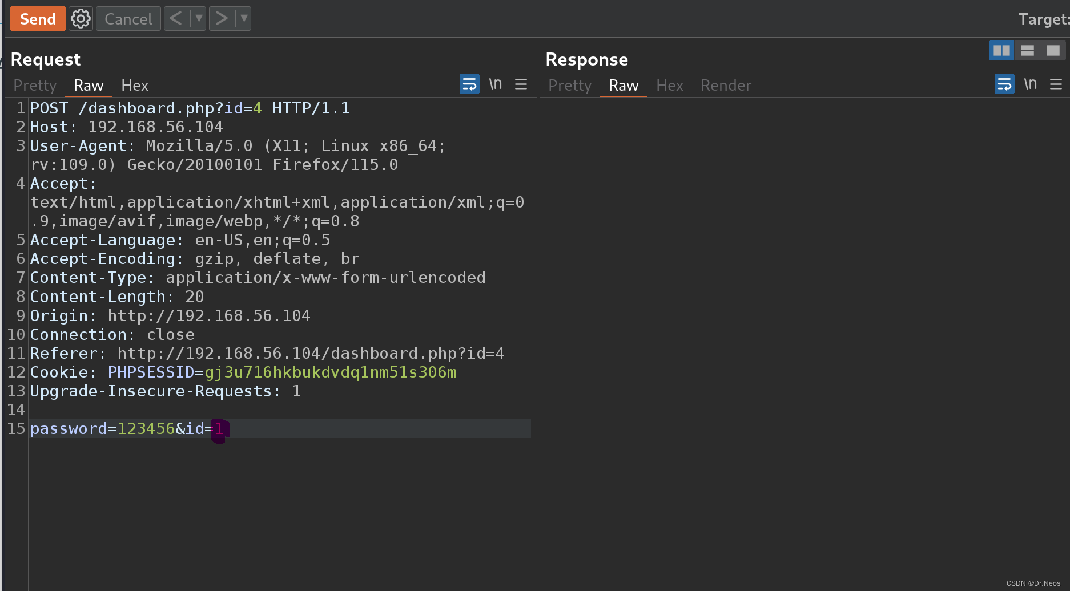Image resolution: width=1070 pixels, height=592 pixels.
Task: Go to next request with forward arrow
Action: 222,19
